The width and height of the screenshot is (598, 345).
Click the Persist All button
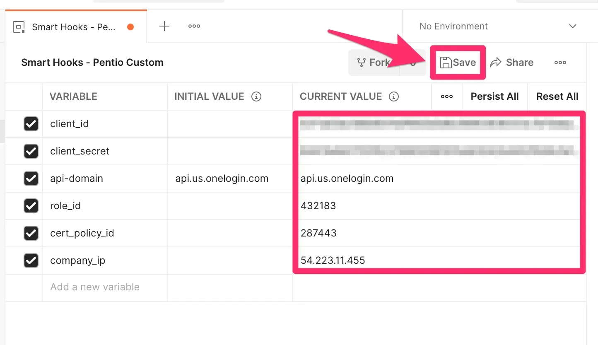pyautogui.click(x=494, y=97)
